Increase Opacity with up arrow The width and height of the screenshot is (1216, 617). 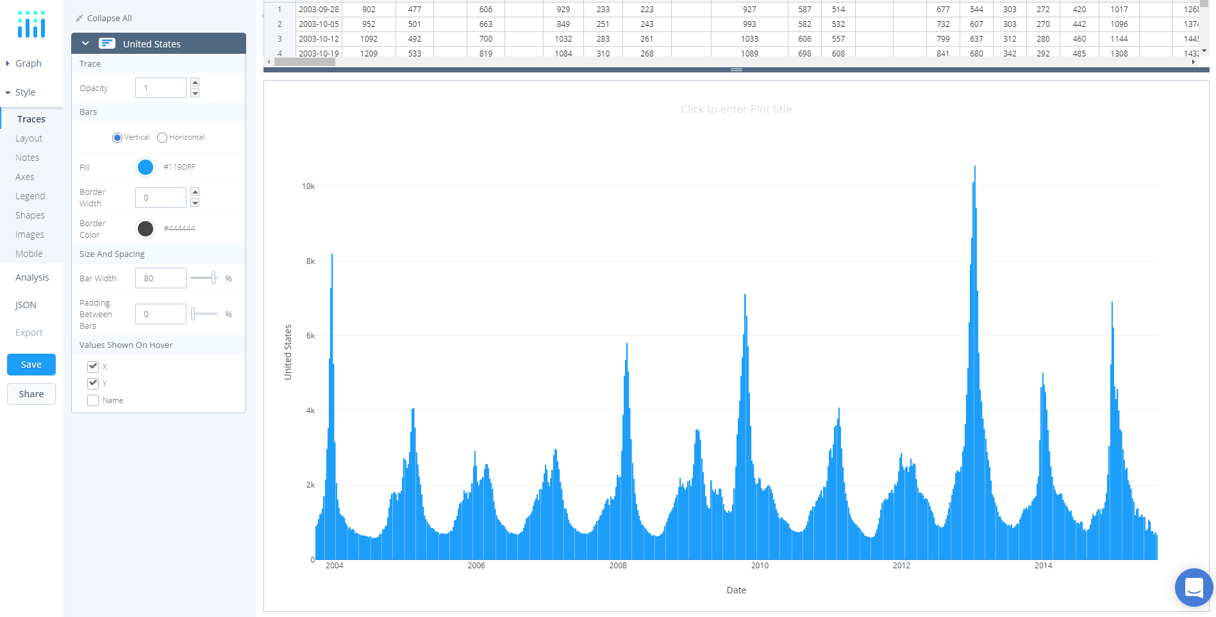195,82
